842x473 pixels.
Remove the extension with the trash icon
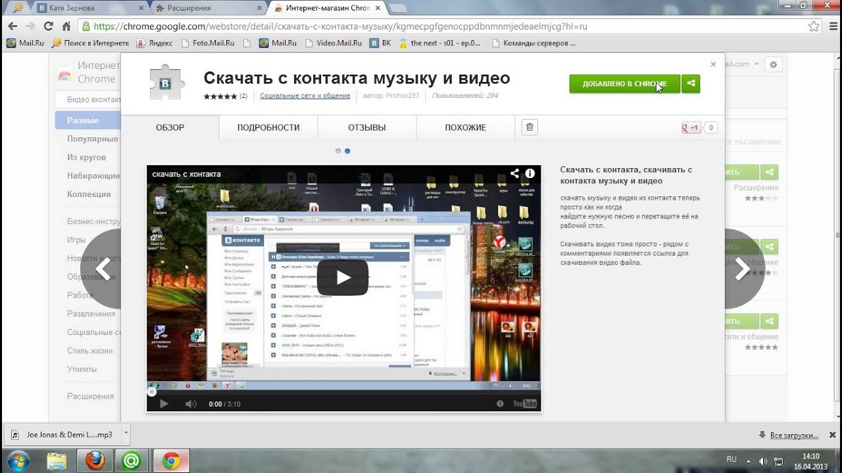(x=530, y=127)
